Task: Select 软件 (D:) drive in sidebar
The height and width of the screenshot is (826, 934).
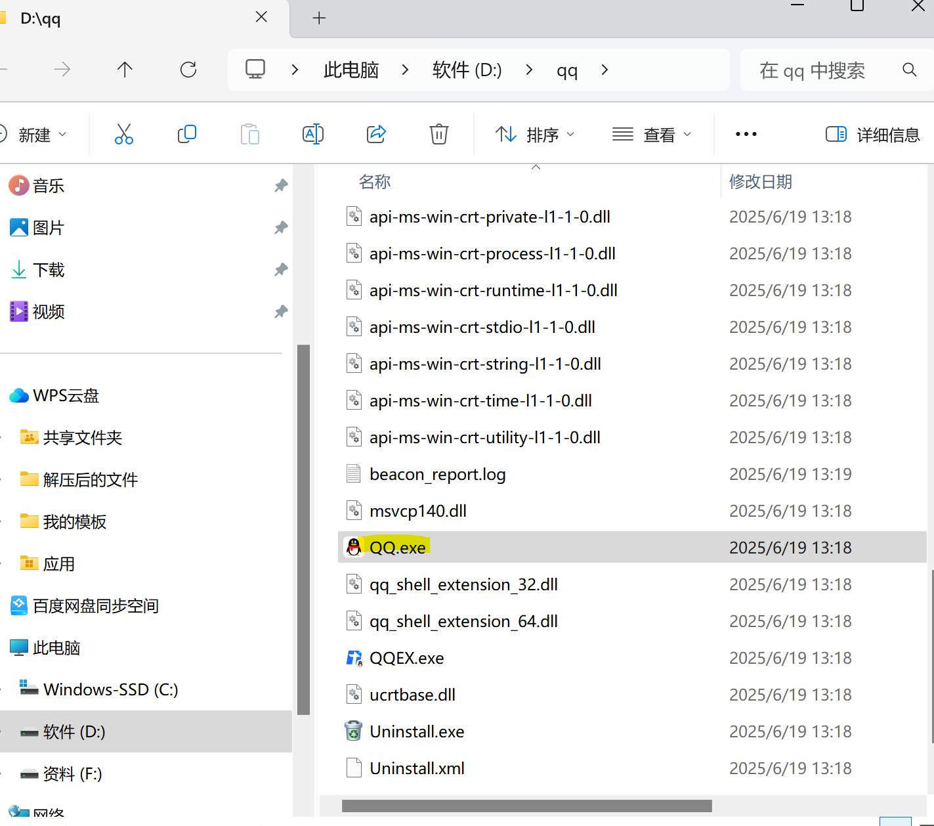Action: pyautogui.click(x=146, y=731)
